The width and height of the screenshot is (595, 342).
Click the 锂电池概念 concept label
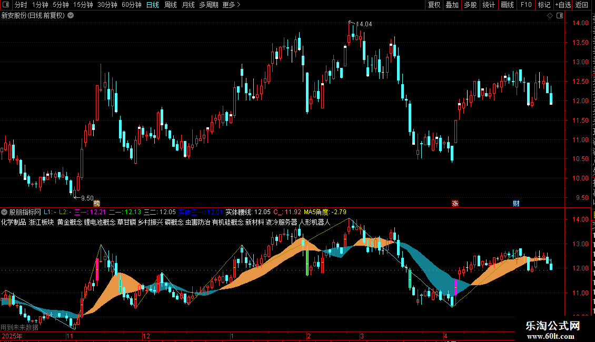(x=100, y=222)
